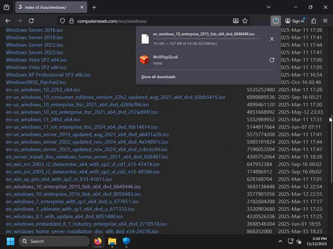Click the en_windows_10_enterprise_2015 download file icon
This screenshot has width=333, height=249.
[x=145, y=39]
